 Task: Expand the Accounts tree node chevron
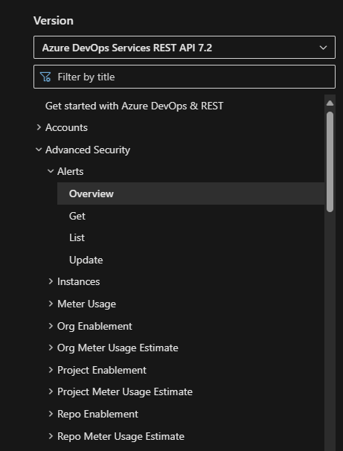39,127
